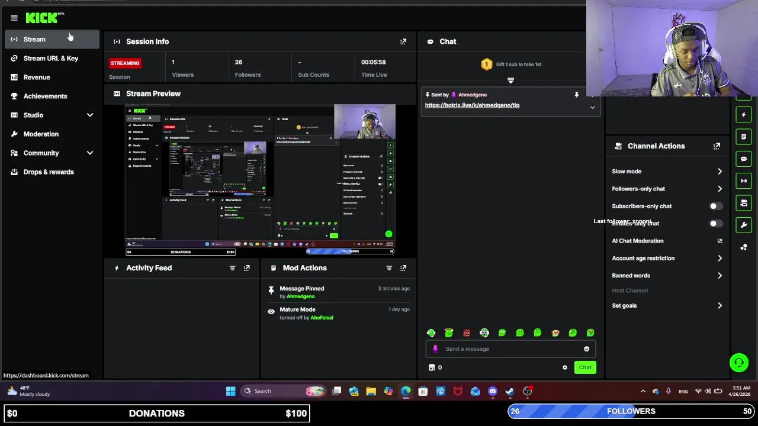The width and height of the screenshot is (758, 426).
Task: Open the green headset support button
Action: (x=739, y=362)
